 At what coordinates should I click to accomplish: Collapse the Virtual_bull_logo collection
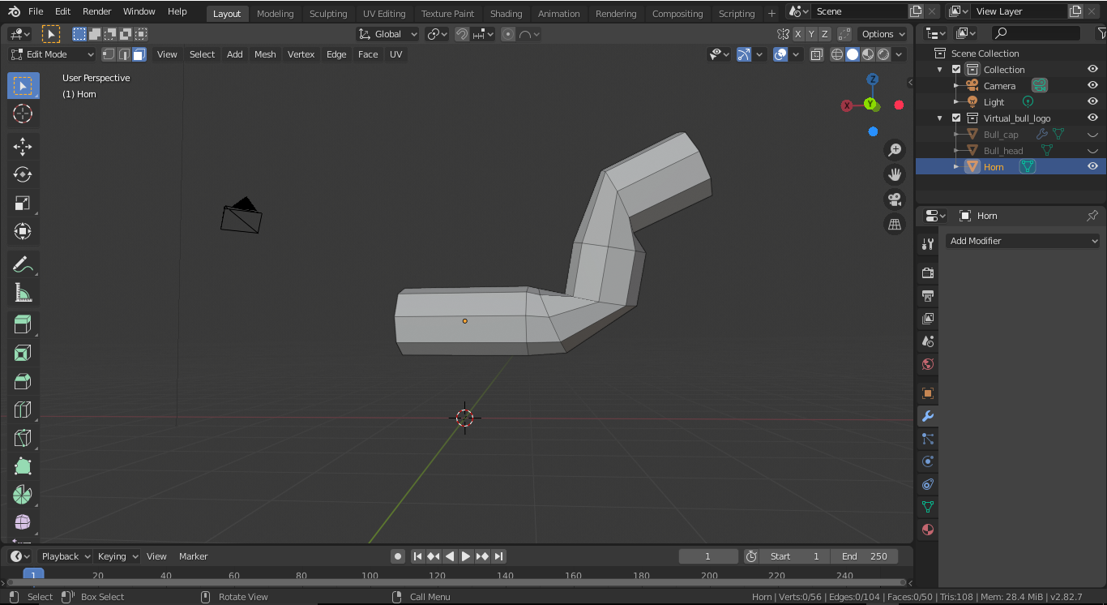coord(940,118)
